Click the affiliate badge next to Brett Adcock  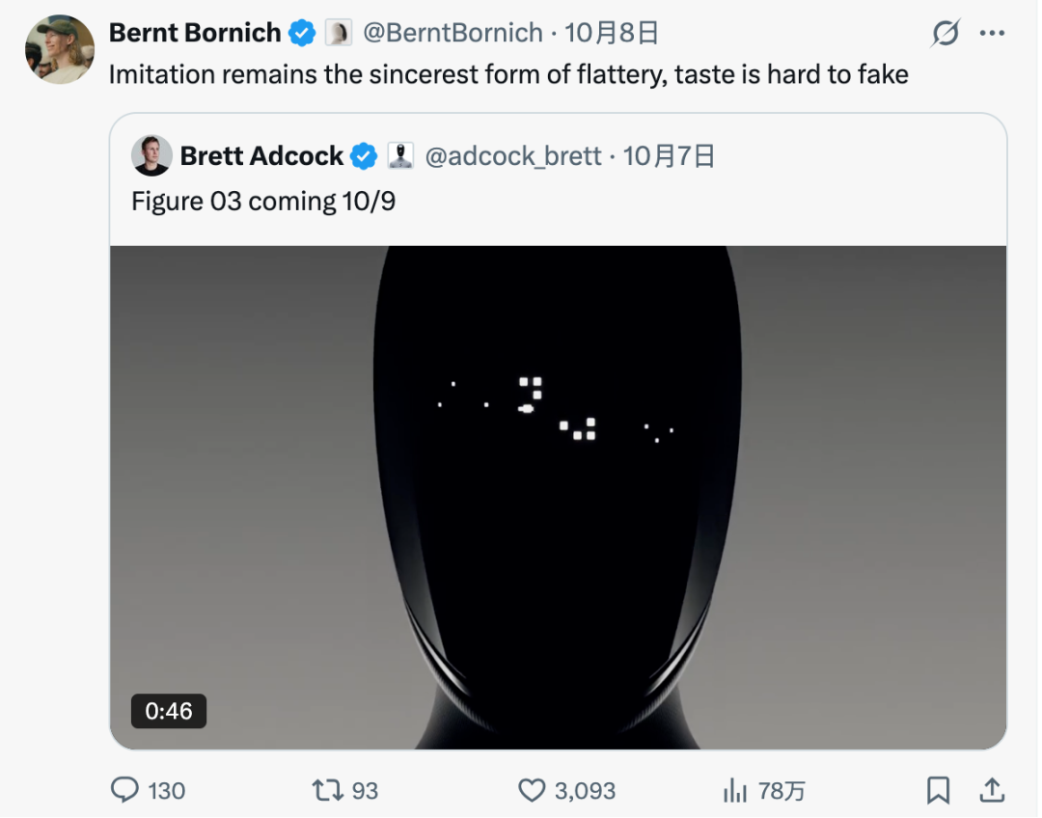click(400, 156)
